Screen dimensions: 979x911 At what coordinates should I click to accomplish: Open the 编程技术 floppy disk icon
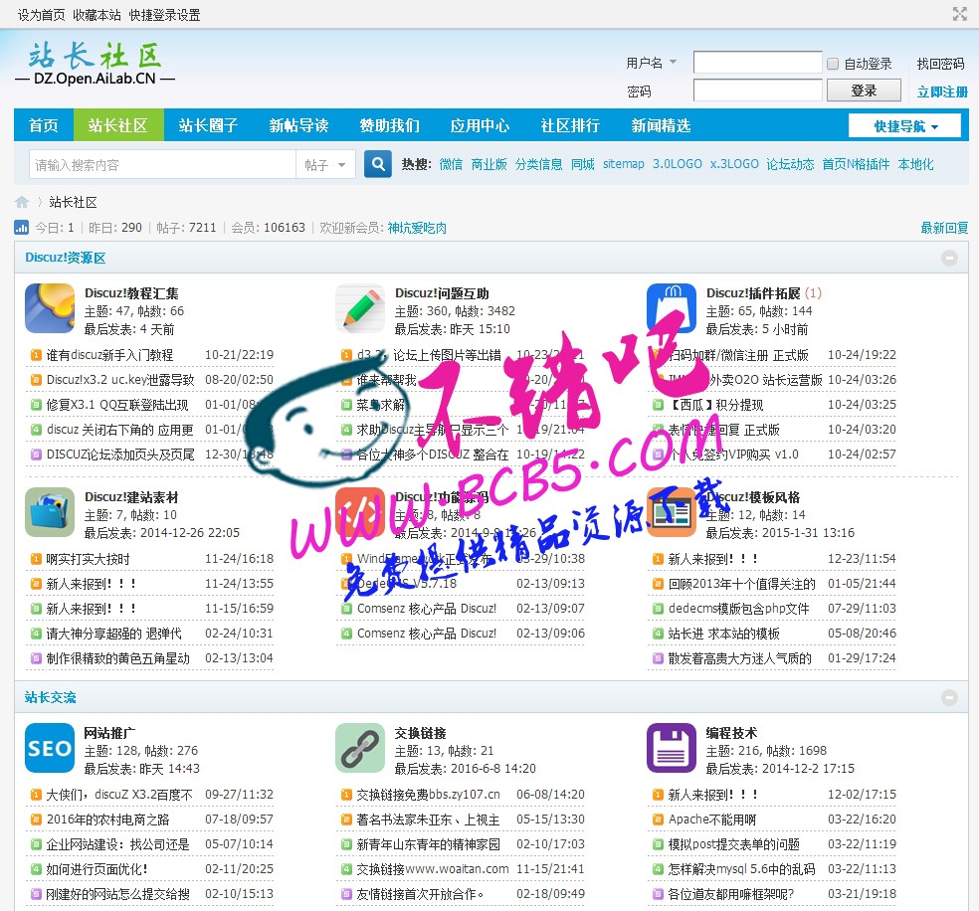point(672,748)
